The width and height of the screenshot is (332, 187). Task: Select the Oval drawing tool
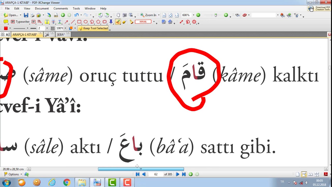coord(86,22)
